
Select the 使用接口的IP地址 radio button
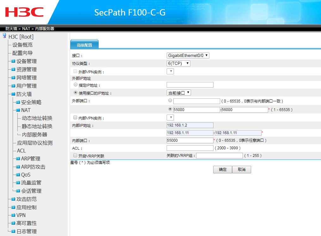[x=76, y=93]
